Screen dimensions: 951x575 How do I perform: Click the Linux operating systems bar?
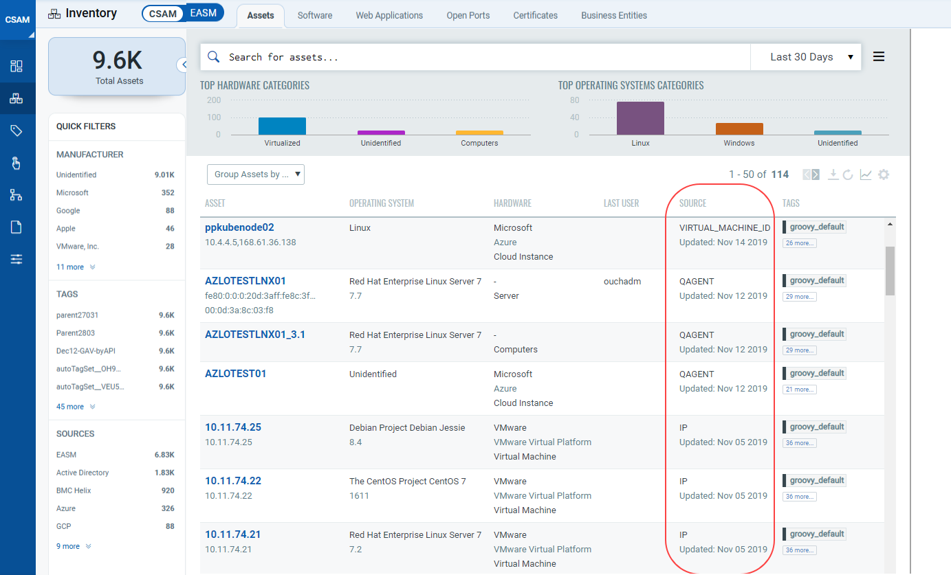(640, 118)
